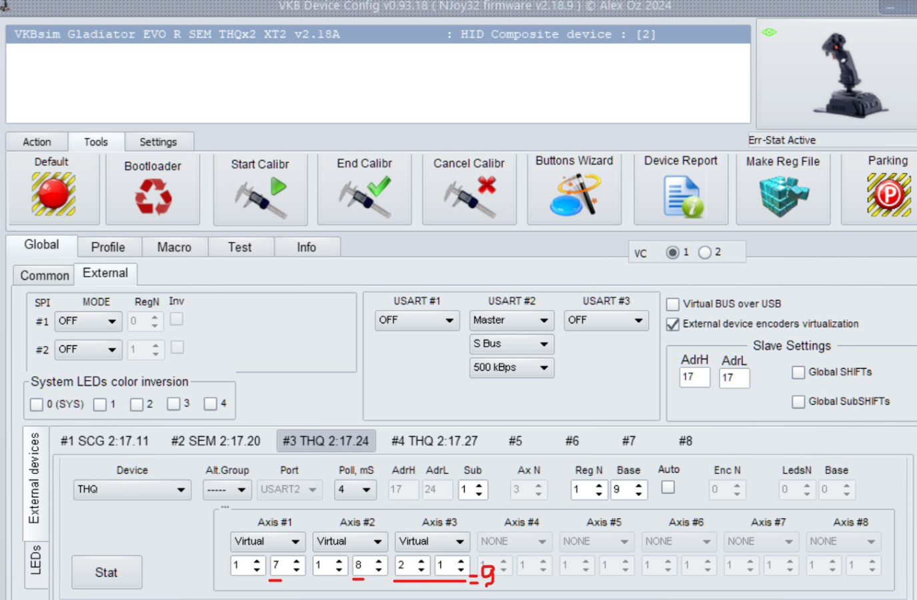Image resolution: width=917 pixels, height=600 pixels.
Task: Toggle the Auto checkbox
Action: coord(668,487)
